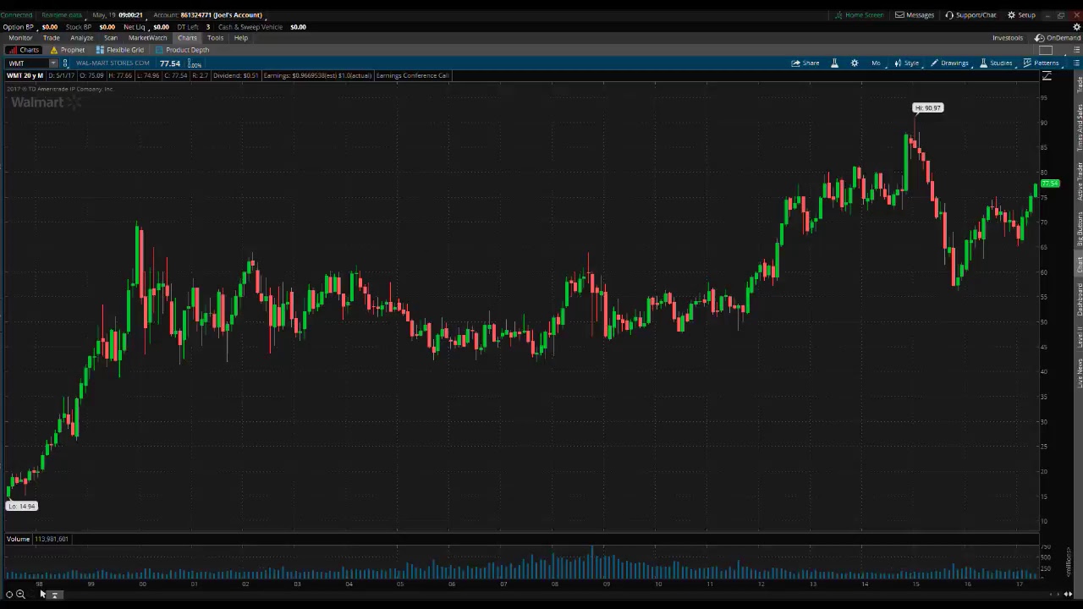Click Cash & Sweep Vehicle label
1083x609 pixels.
point(250,27)
